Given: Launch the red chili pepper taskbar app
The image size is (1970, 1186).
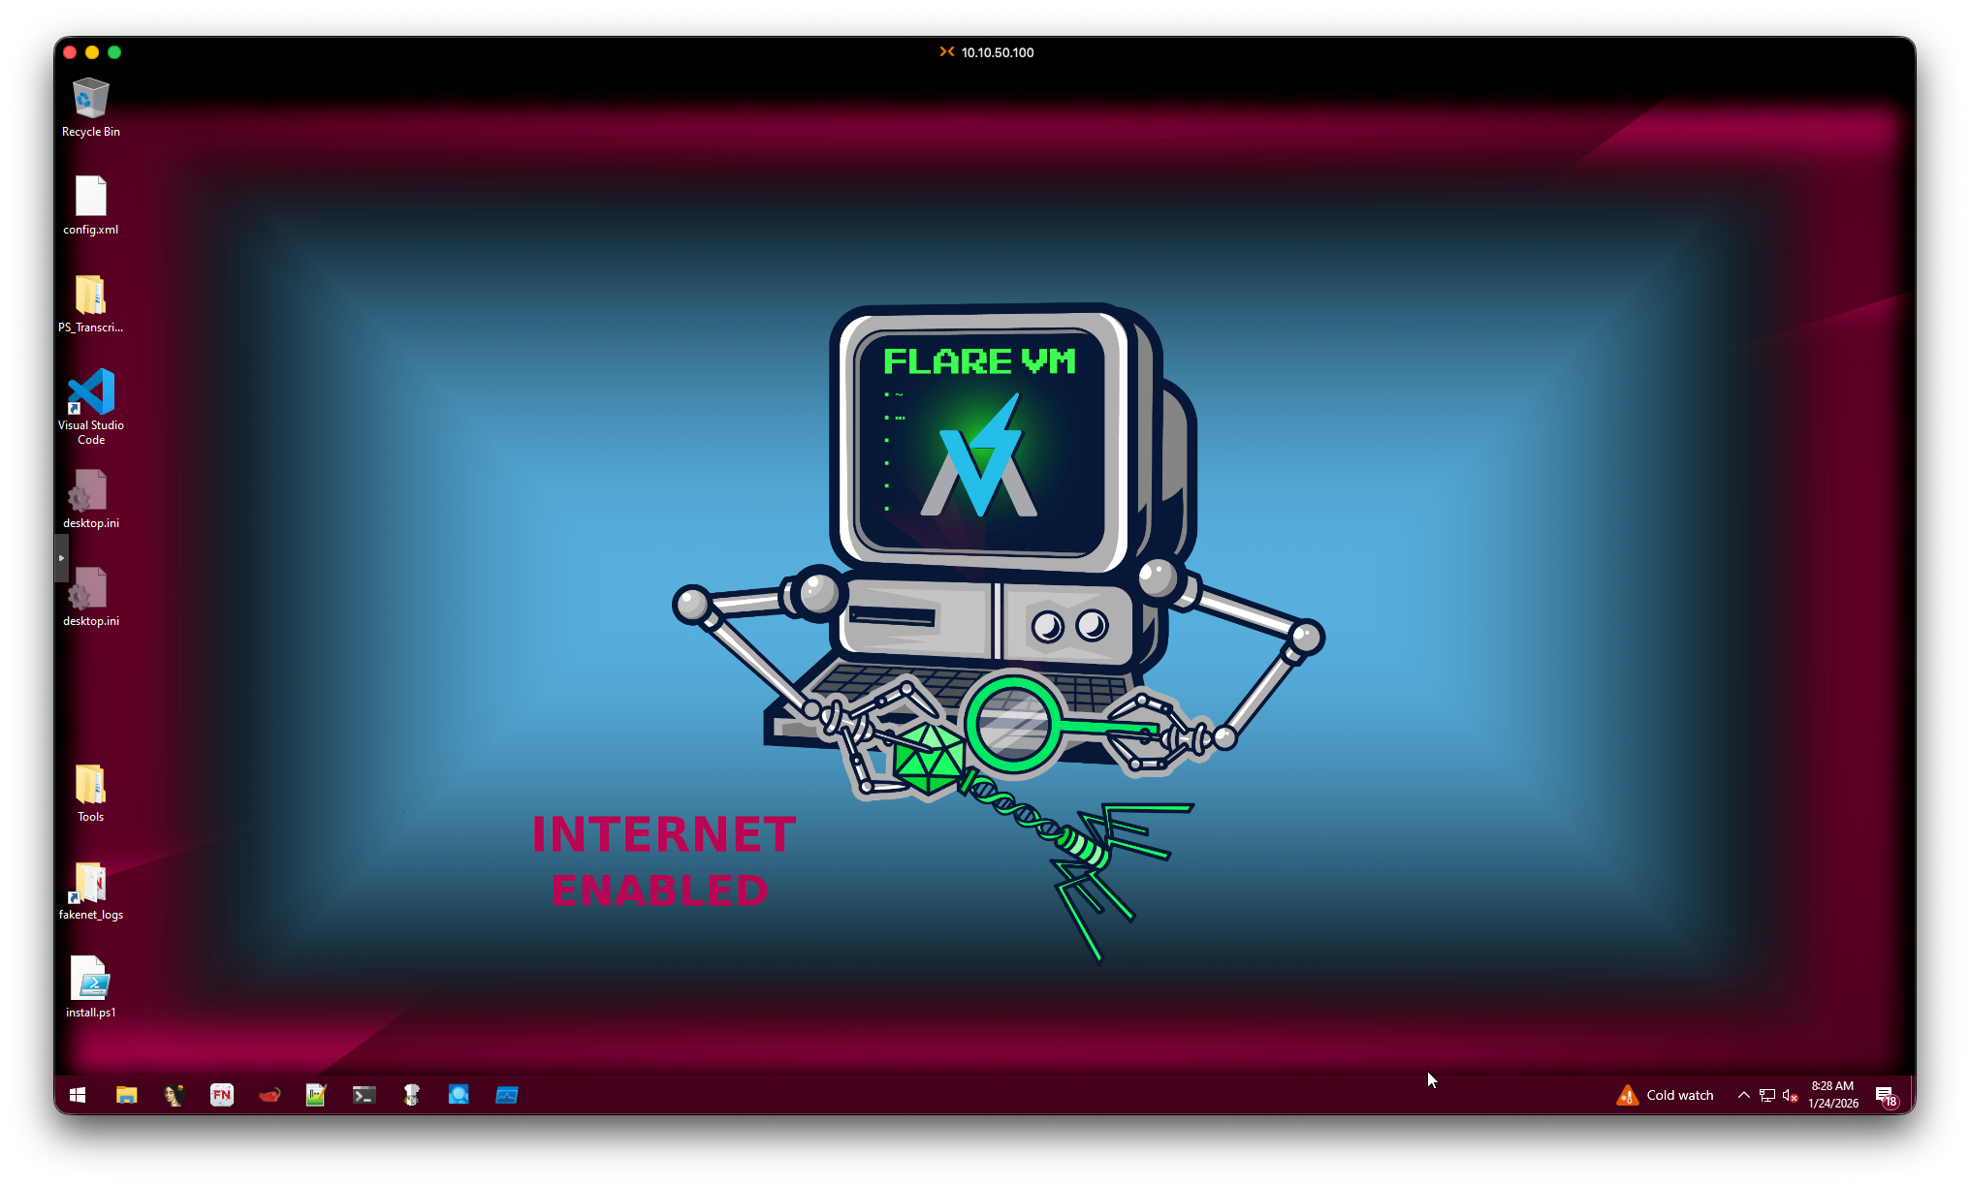Looking at the screenshot, I should [x=270, y=1095].
